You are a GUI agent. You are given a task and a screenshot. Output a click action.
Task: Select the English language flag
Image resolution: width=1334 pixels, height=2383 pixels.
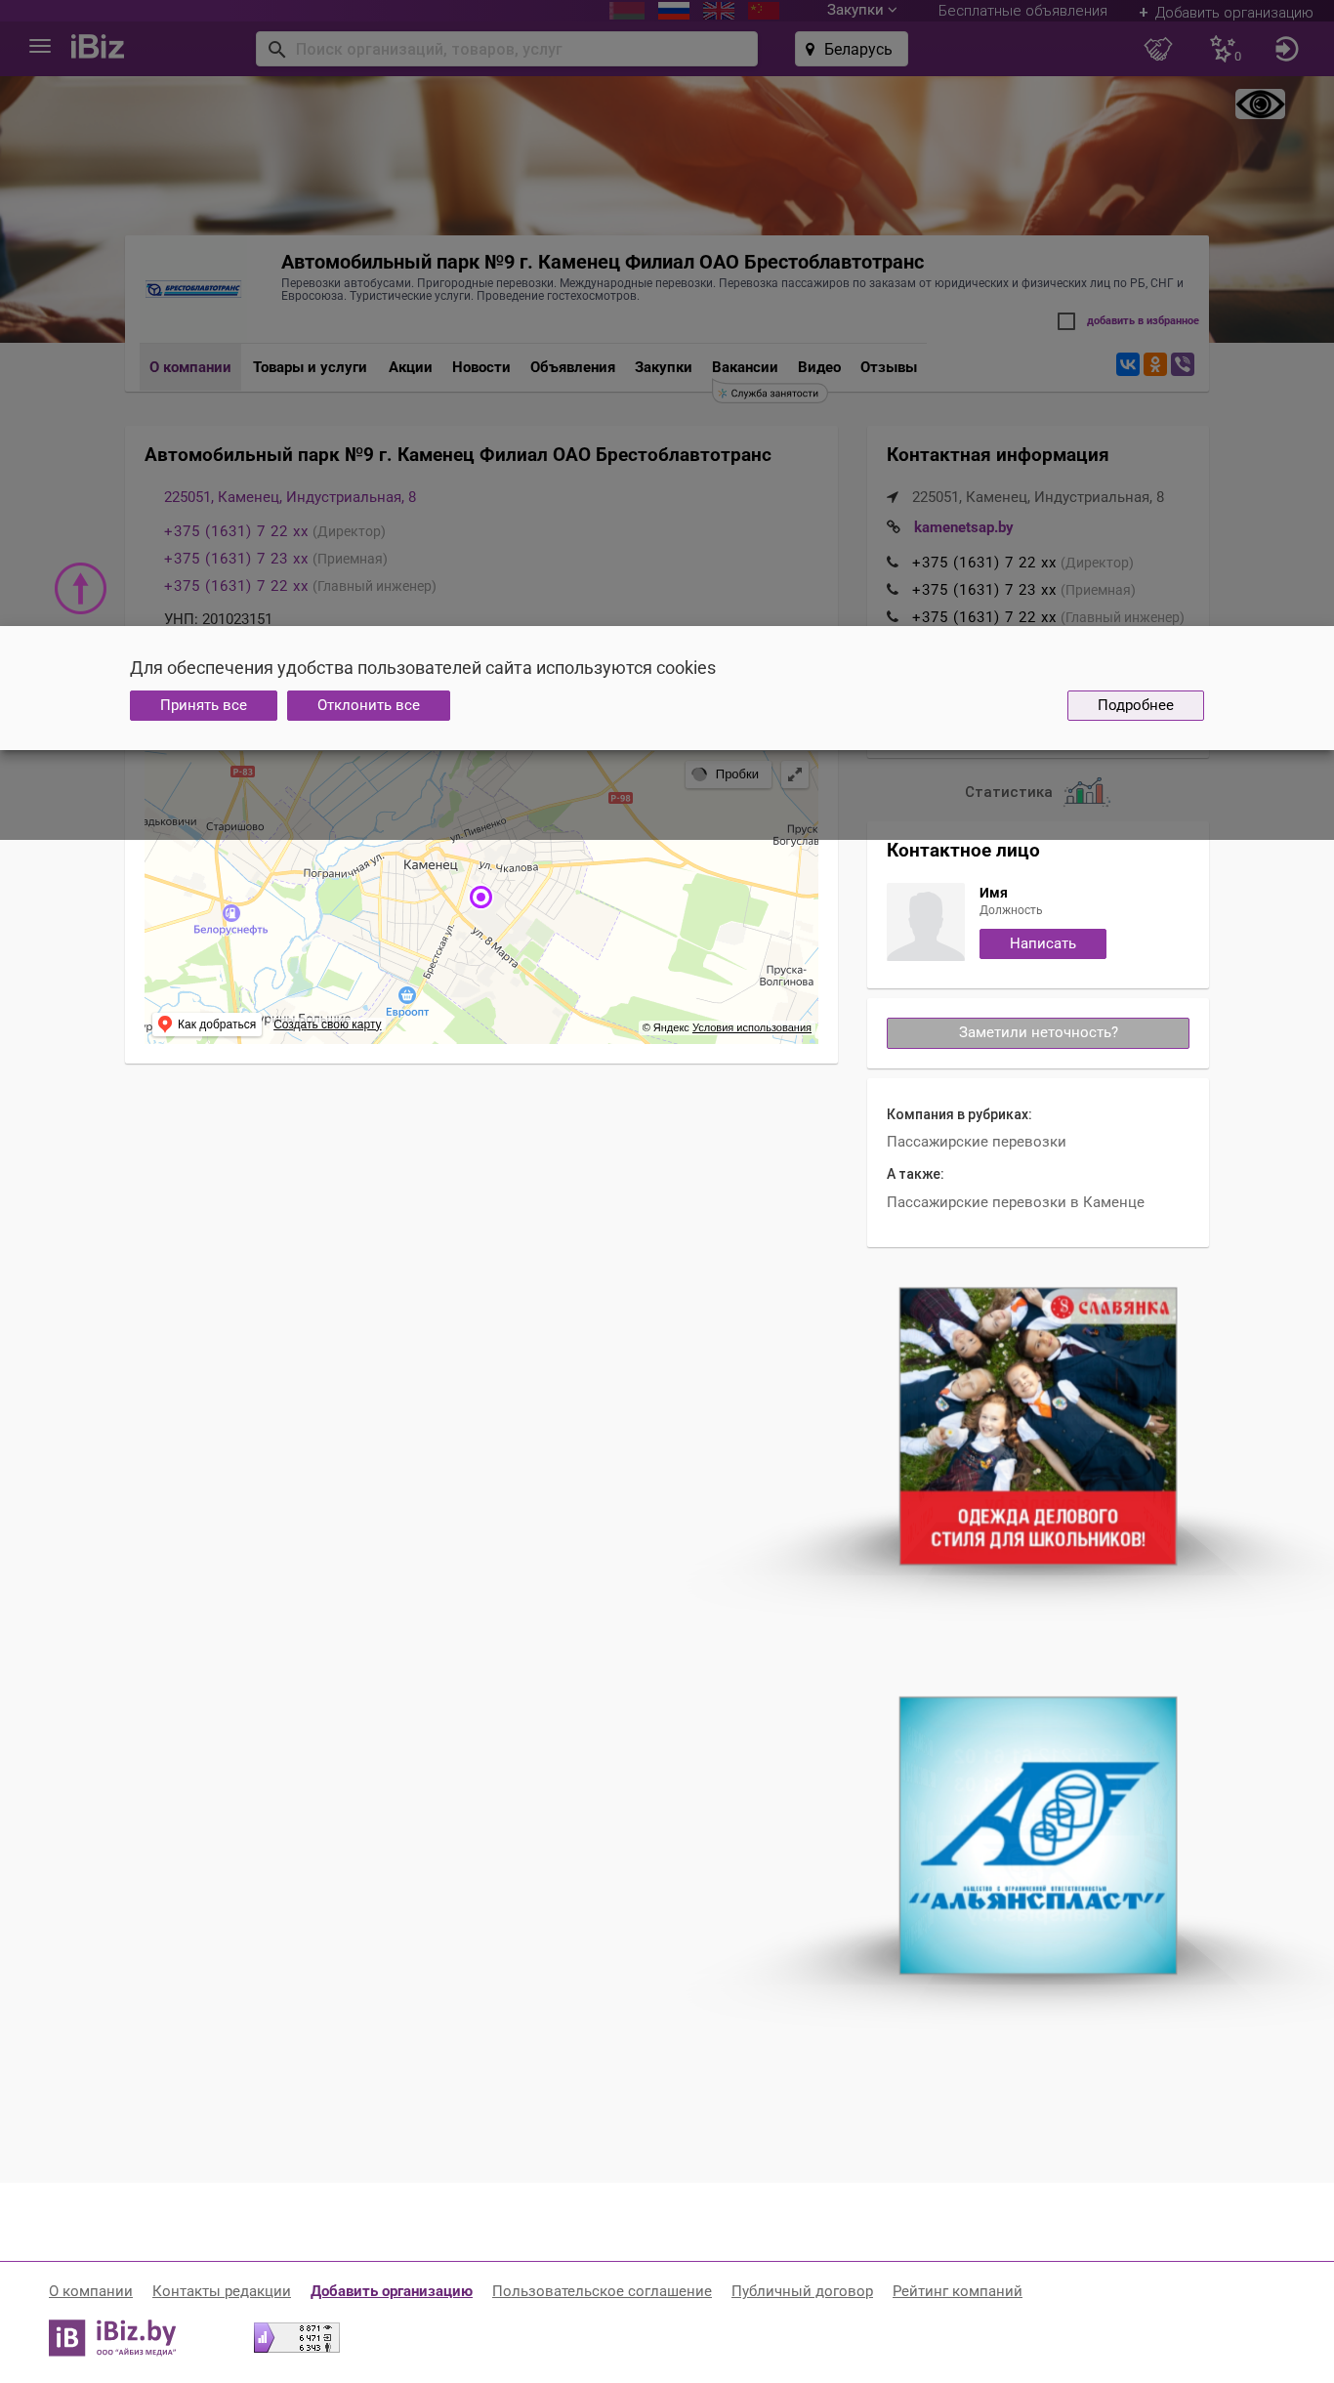(719, 11)
